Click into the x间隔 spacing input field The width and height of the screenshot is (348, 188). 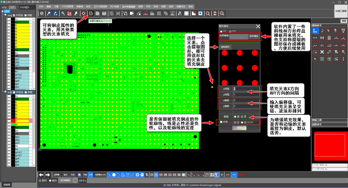246,89
